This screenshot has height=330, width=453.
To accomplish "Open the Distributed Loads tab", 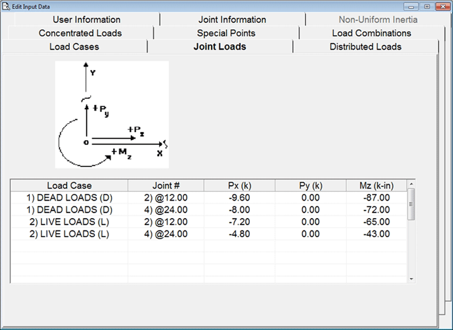I will tap(365, 46).
